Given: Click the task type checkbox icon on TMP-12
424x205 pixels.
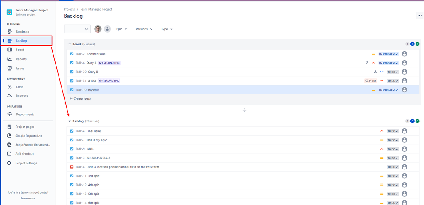Looking at the screenshot, I should click(x=72, y=185).
